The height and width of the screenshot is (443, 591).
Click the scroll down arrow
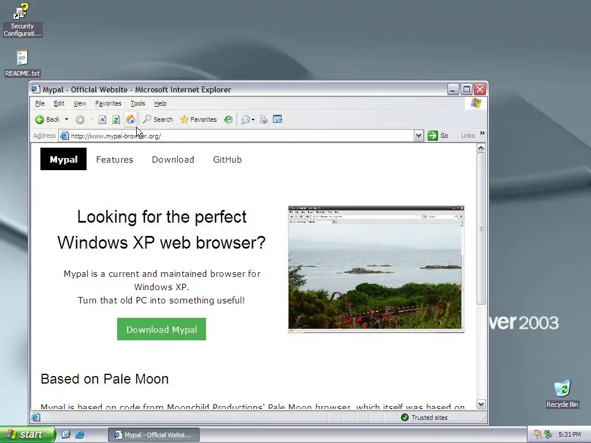[481, 404]
